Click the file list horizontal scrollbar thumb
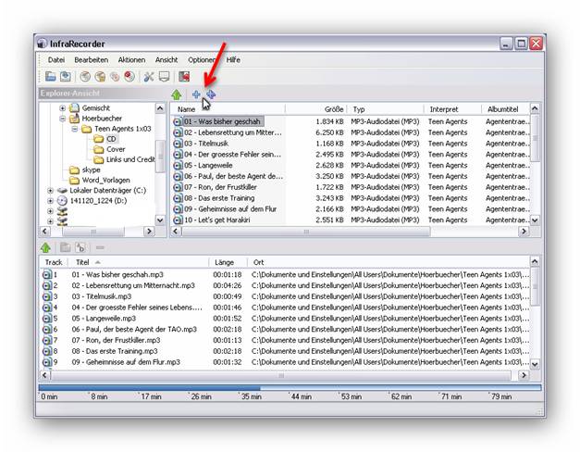This screenshot has height=452, width=580. click(306, 232)
